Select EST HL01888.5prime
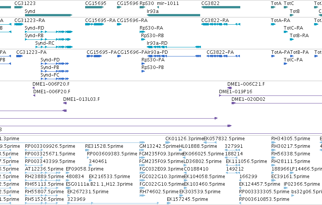This screenshot has height=205, width=322. point(198,146)
